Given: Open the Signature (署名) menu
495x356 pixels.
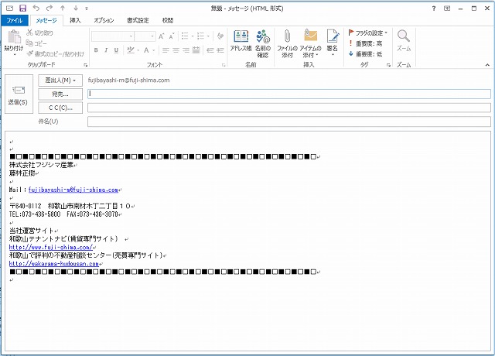Looking at the screenshot, I should click(x=333, y=42).
